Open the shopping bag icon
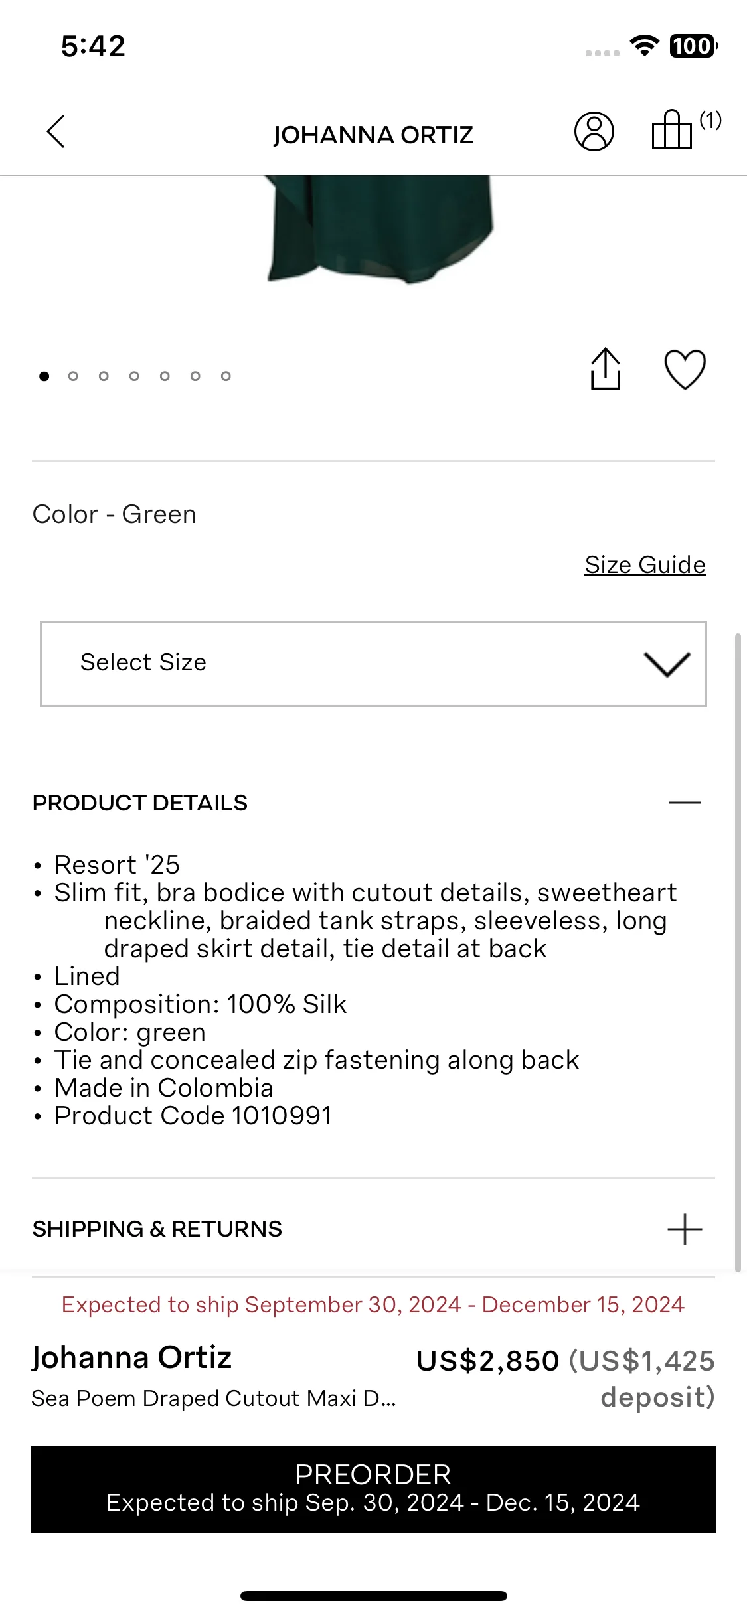 672,129
